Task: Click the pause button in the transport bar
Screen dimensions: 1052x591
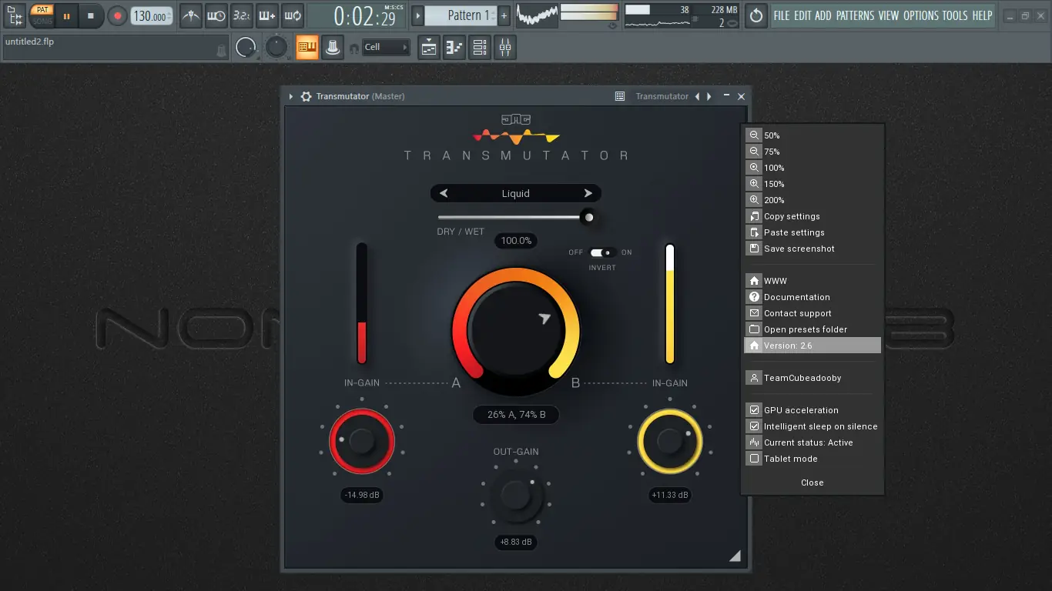Action: click(x=66, y=15)
